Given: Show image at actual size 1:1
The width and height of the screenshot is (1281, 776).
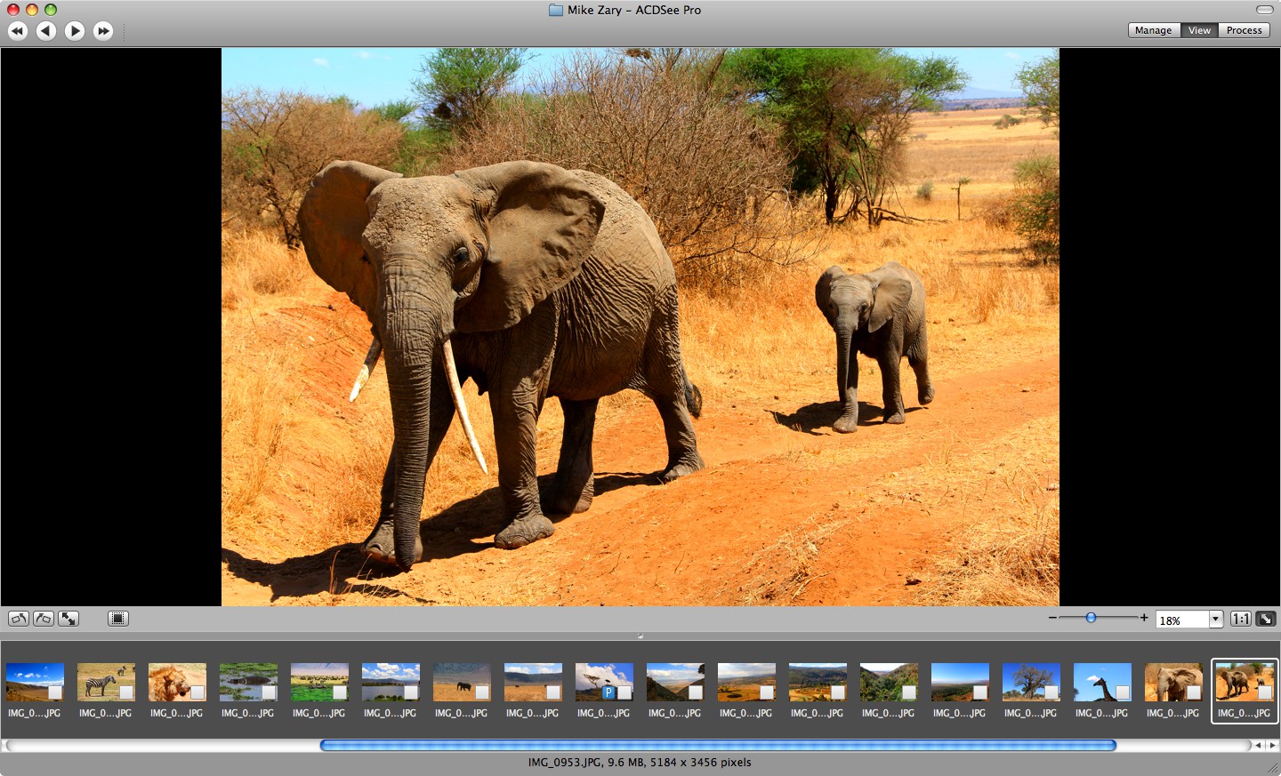Looking at the screenshot, I should point(1241,619).
